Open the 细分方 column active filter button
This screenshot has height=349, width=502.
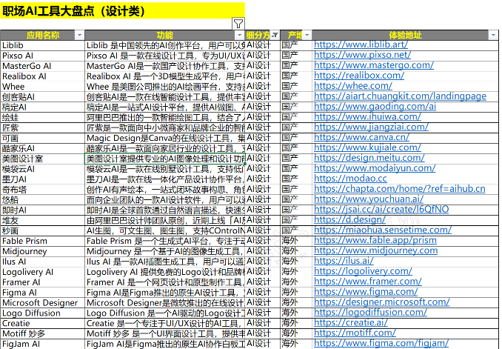pos(275,35)
